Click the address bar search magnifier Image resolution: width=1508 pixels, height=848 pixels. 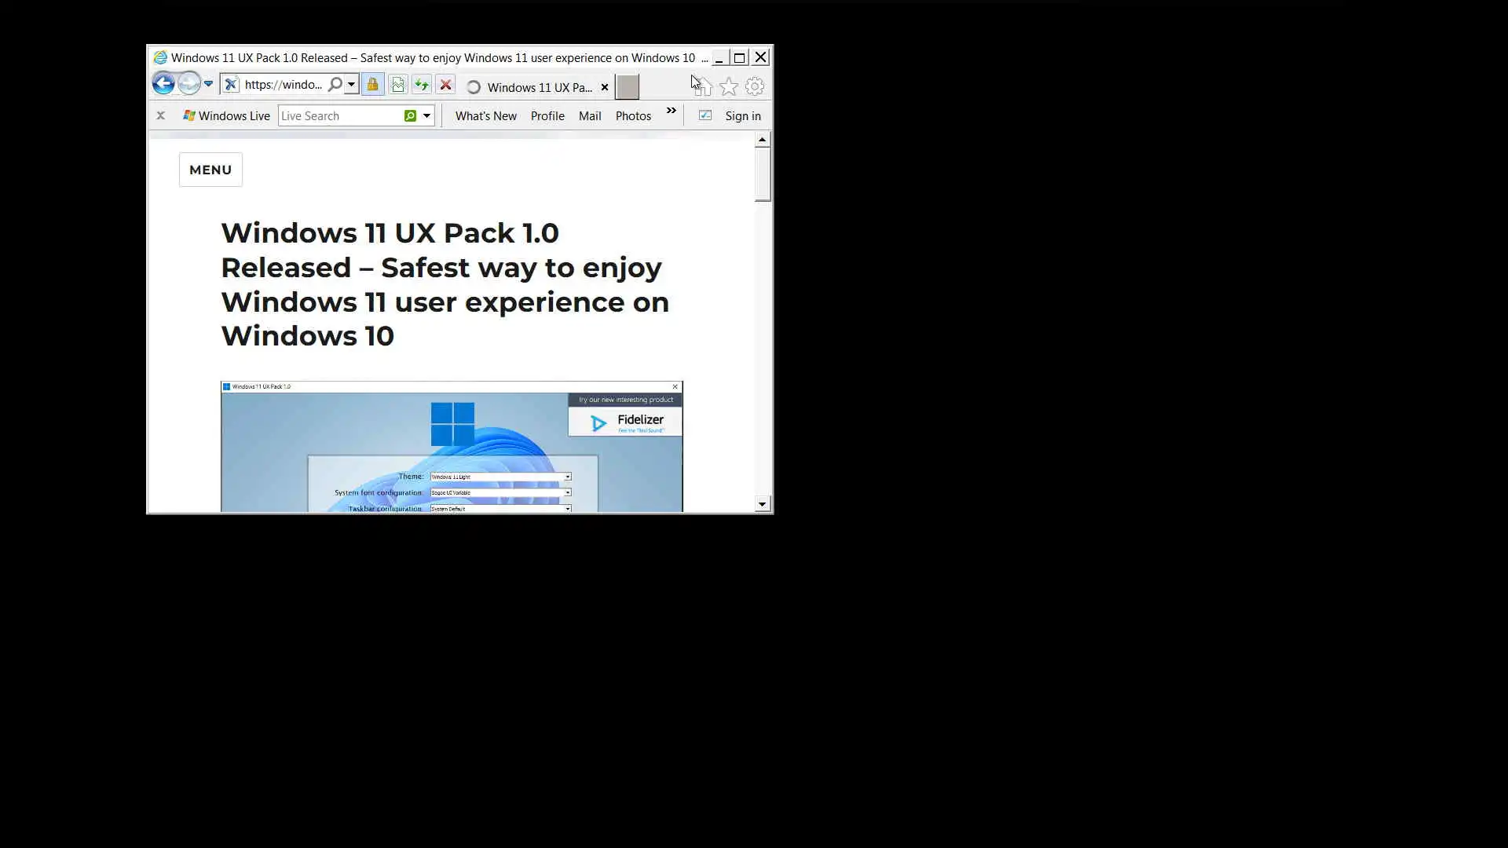click(x=335, y=84)
